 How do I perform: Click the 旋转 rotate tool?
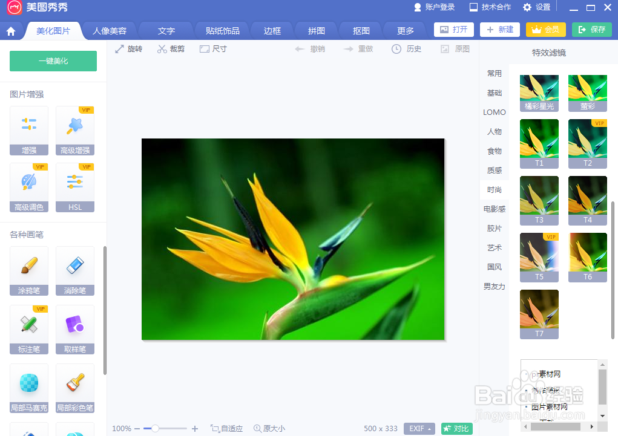[128, 49]
